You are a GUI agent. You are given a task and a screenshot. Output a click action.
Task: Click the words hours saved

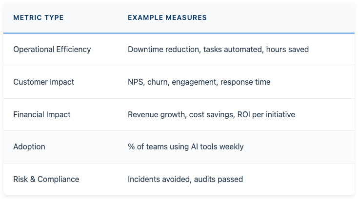(x=287, y=50)
